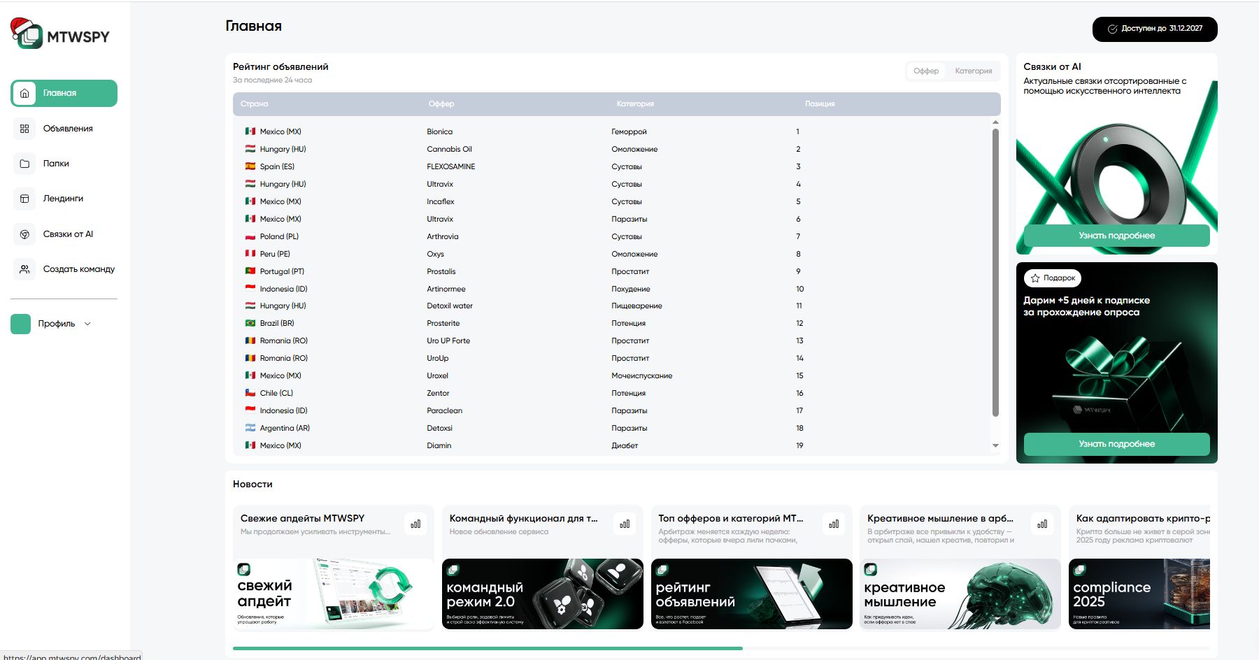Click stats icon on Командный функционал card
The width and height of the screenshot is (1259, 660).
click(625, 524)
